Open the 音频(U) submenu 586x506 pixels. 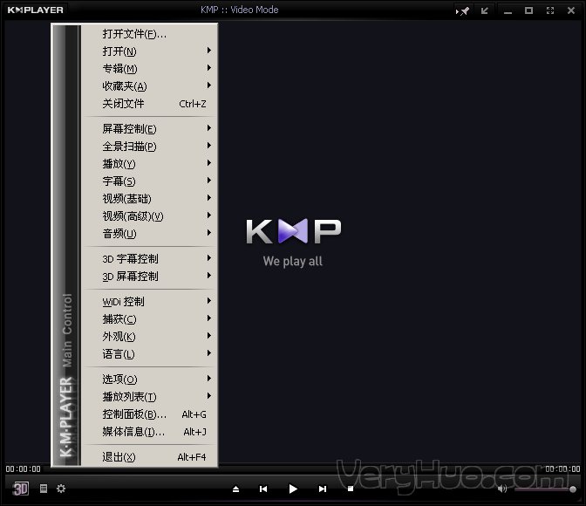click(149, 234)
